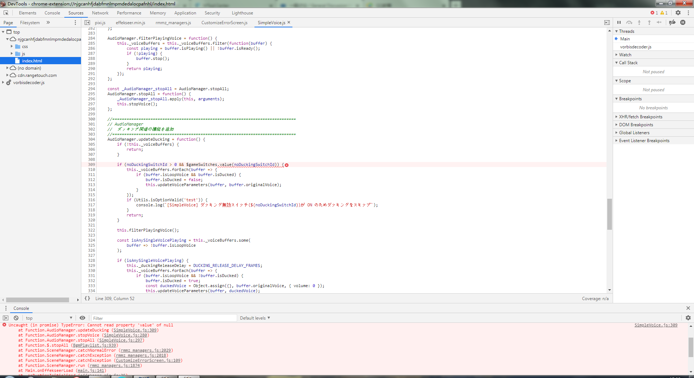Click the console Filter input field
Image resolution: width=694 pixels, height=378 pixels.
coord(164,318)
